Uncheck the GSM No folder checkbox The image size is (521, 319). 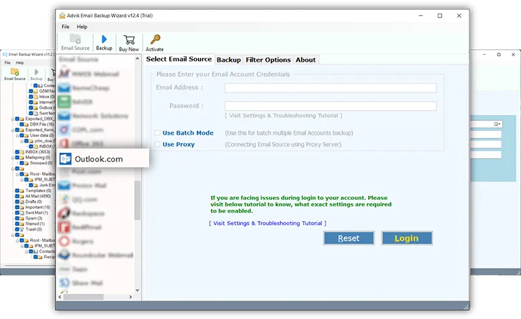[x=31, y=91]
